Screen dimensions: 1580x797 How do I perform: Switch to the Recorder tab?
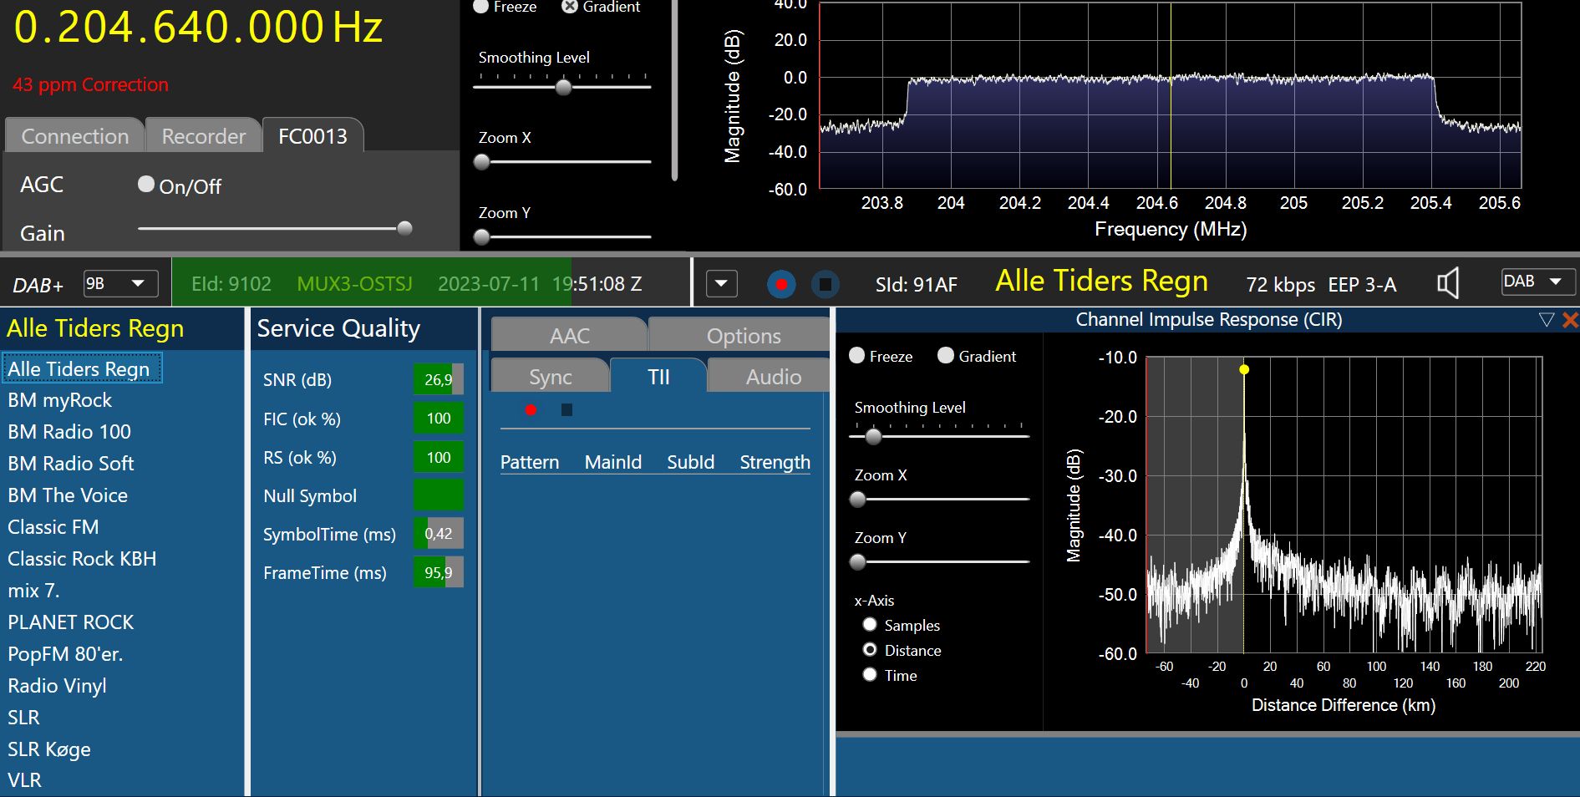point(203,136)
